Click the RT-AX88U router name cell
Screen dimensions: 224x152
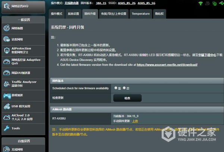(x=80, y=118)
